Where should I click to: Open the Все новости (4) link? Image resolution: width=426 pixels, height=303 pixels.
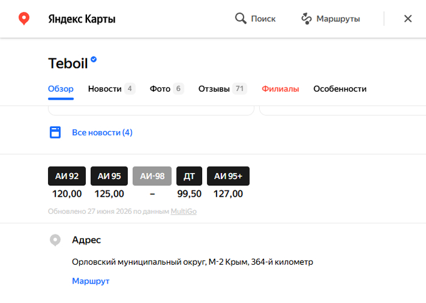[102, 132]
